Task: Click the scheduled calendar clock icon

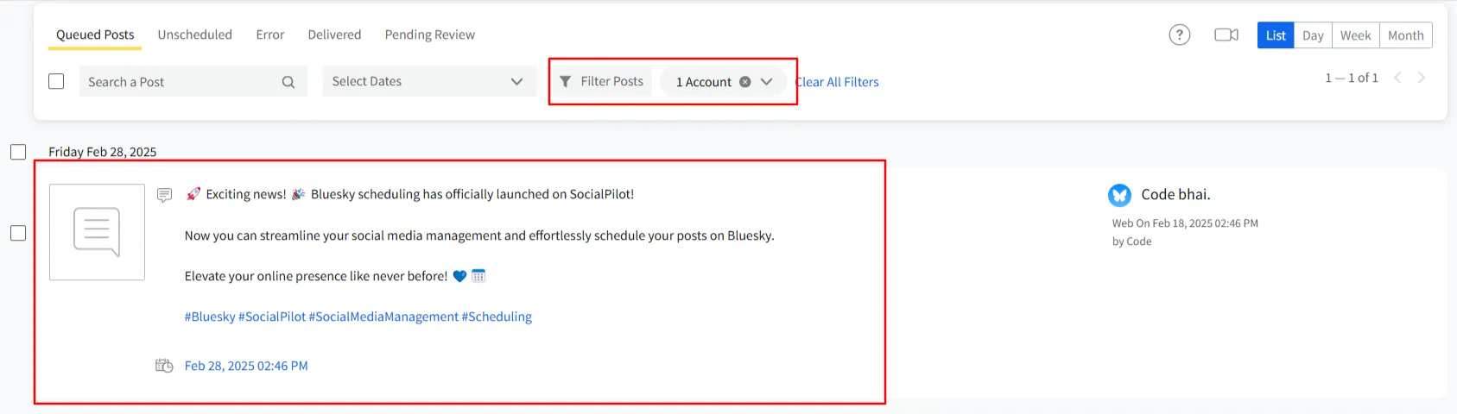Action: [x=164, y=366]
